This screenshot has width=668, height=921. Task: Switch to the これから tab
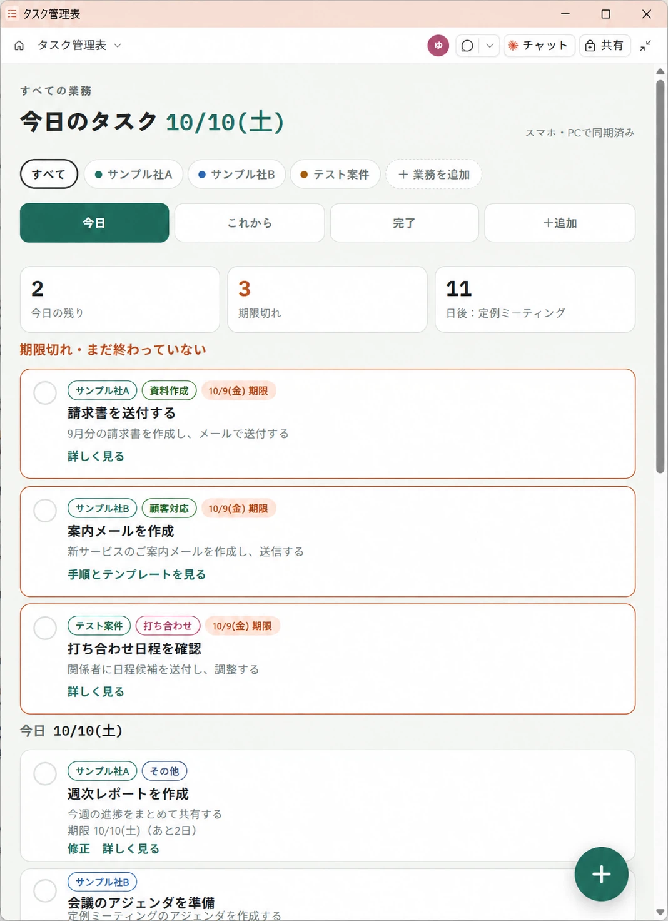[250, 223]
